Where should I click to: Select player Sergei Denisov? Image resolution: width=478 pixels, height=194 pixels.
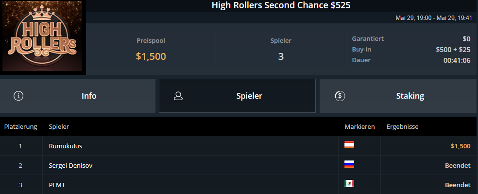(71, 166)
